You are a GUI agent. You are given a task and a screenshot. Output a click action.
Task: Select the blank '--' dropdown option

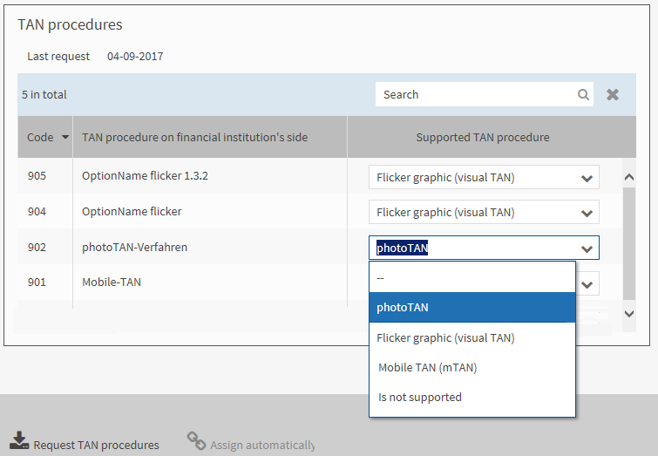(x=471, y=277)
